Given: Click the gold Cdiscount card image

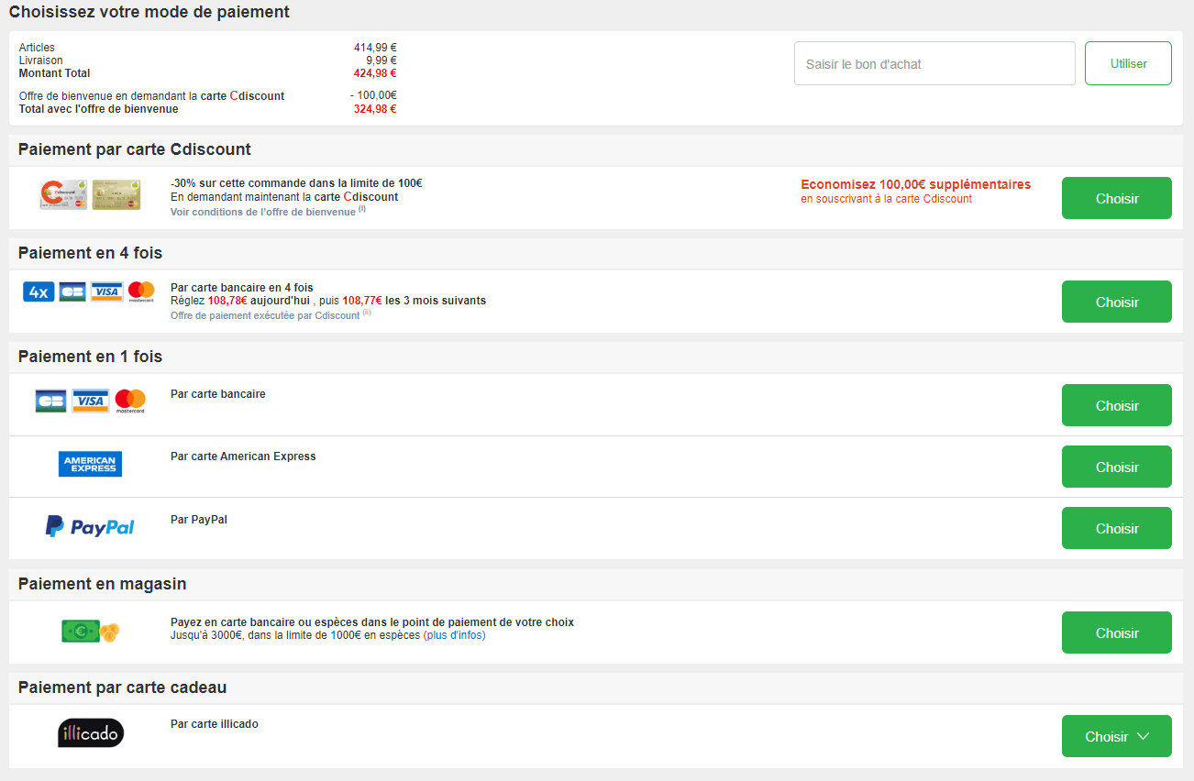Looking at the screenshot, I should coord(116,194).
